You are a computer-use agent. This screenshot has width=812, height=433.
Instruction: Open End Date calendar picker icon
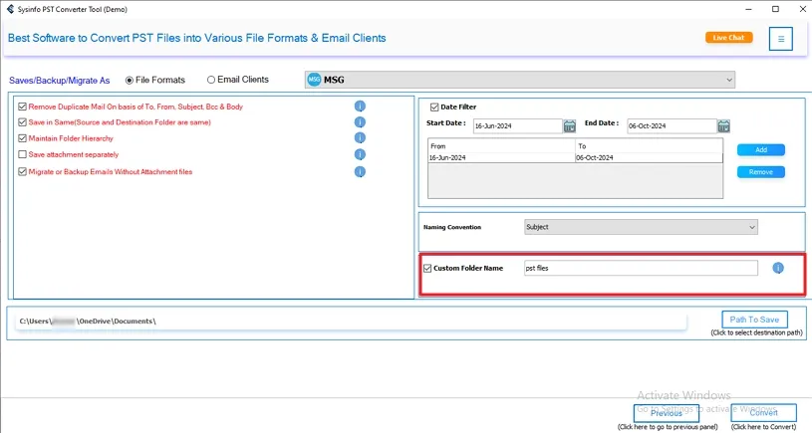point(724,126)
